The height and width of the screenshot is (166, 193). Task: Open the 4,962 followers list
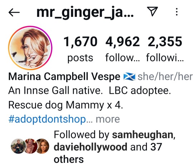(123, 49)
